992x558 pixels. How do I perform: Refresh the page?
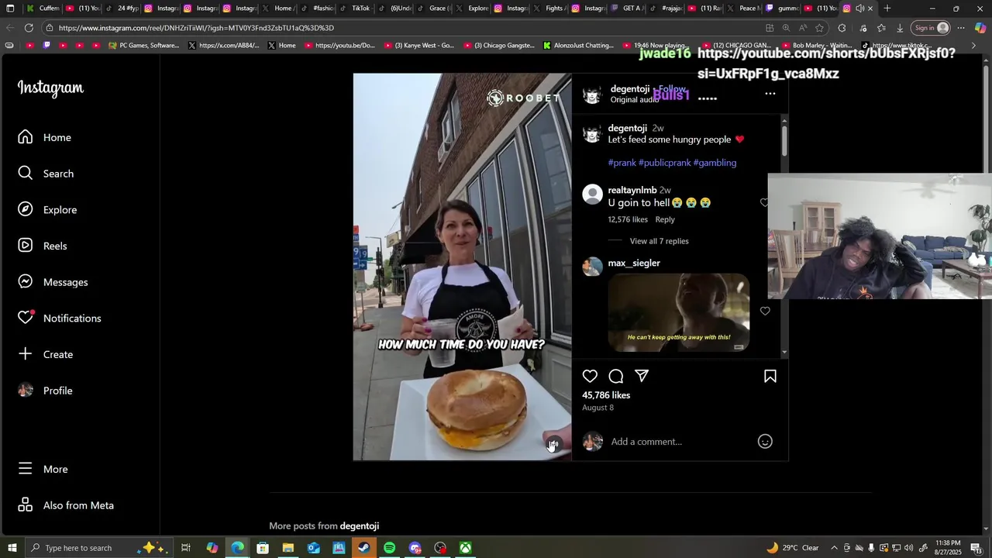[x=29, y=28]
